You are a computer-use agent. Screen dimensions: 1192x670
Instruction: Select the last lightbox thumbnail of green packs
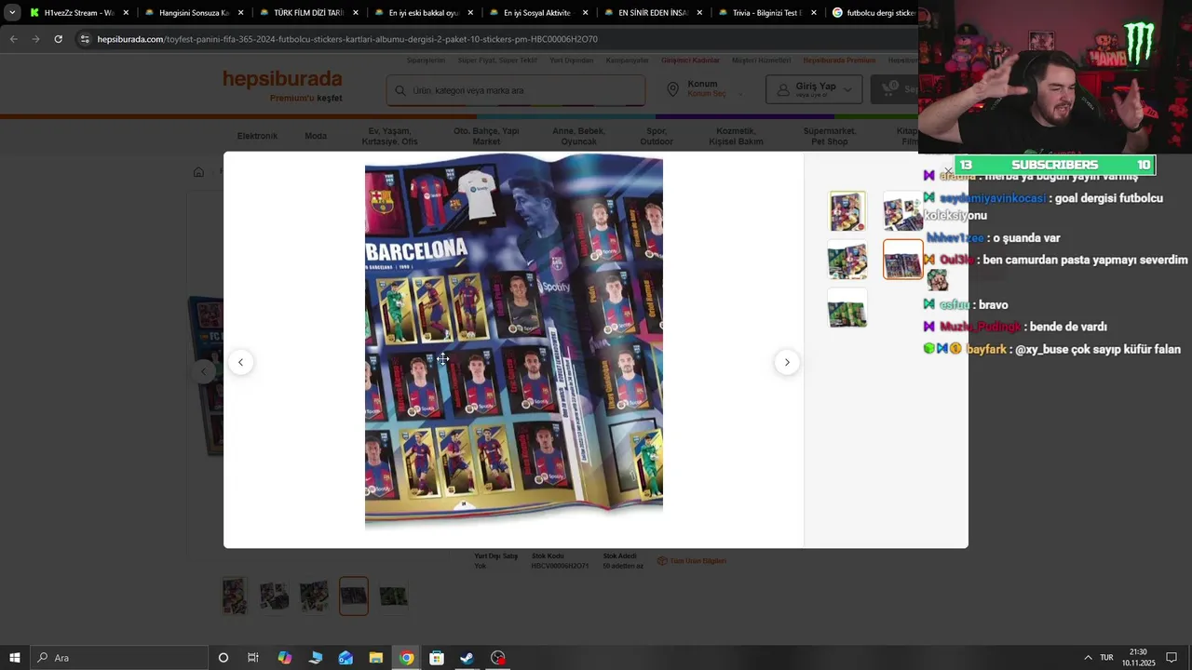click(x=847, y=308)
